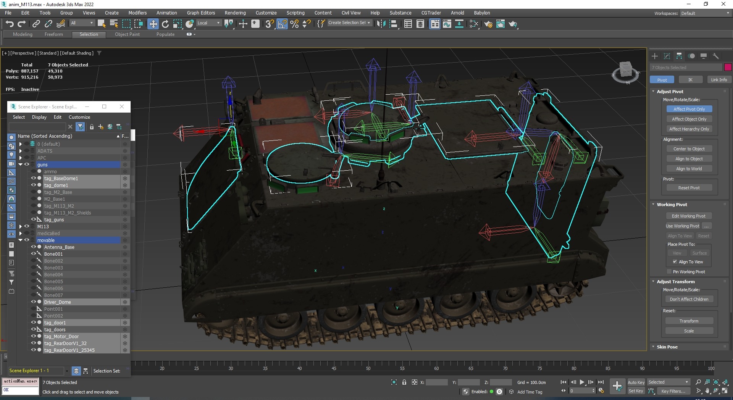Viewport: 733px width, 400px height.
Task: Hide tag_BaseDome1 using its eye icon
Action: click(x=34, y=178)
